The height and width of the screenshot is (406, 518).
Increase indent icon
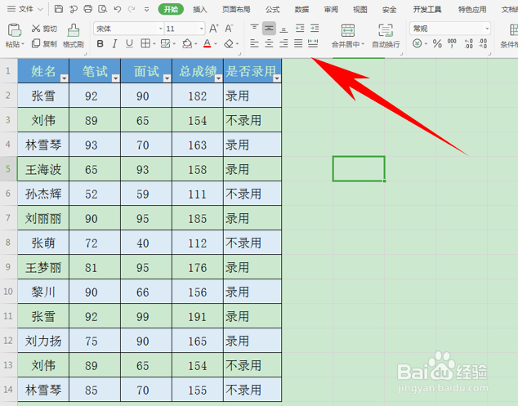pyautogui.click(x=315, y=29)
